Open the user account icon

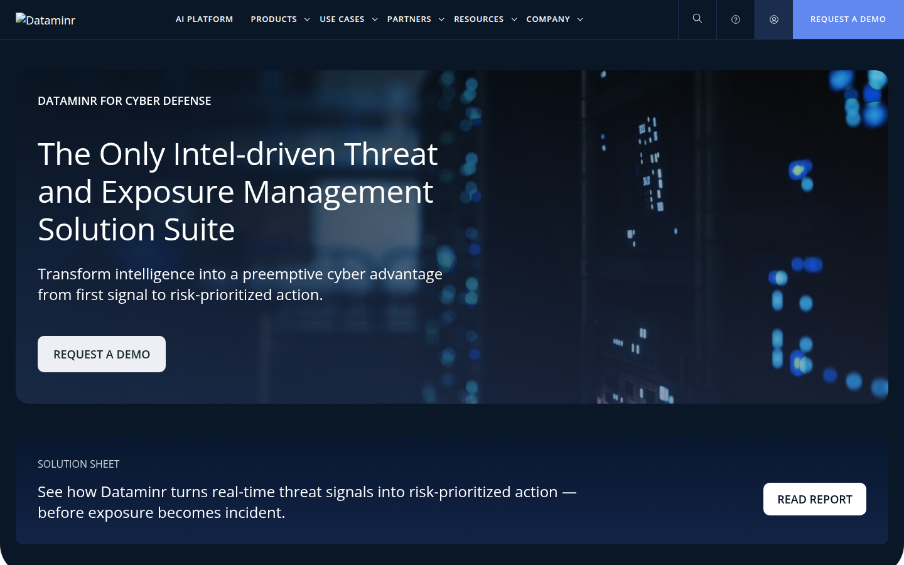click(x=774, y=19)
